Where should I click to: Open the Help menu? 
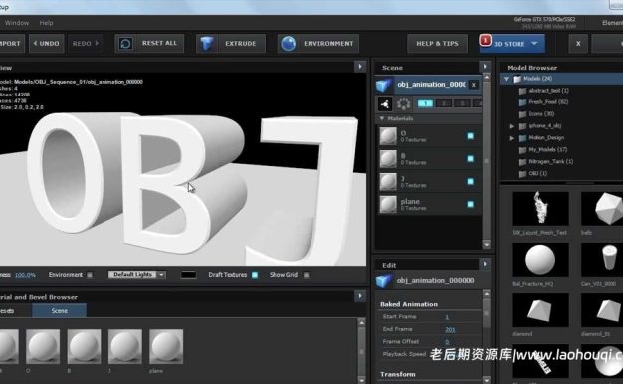pyautogui.click(x=46, y=23)
